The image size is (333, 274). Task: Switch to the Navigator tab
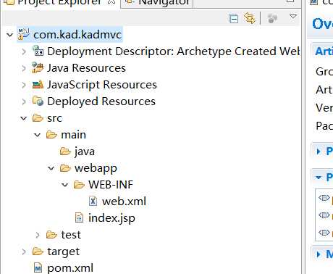coord(159,3)
